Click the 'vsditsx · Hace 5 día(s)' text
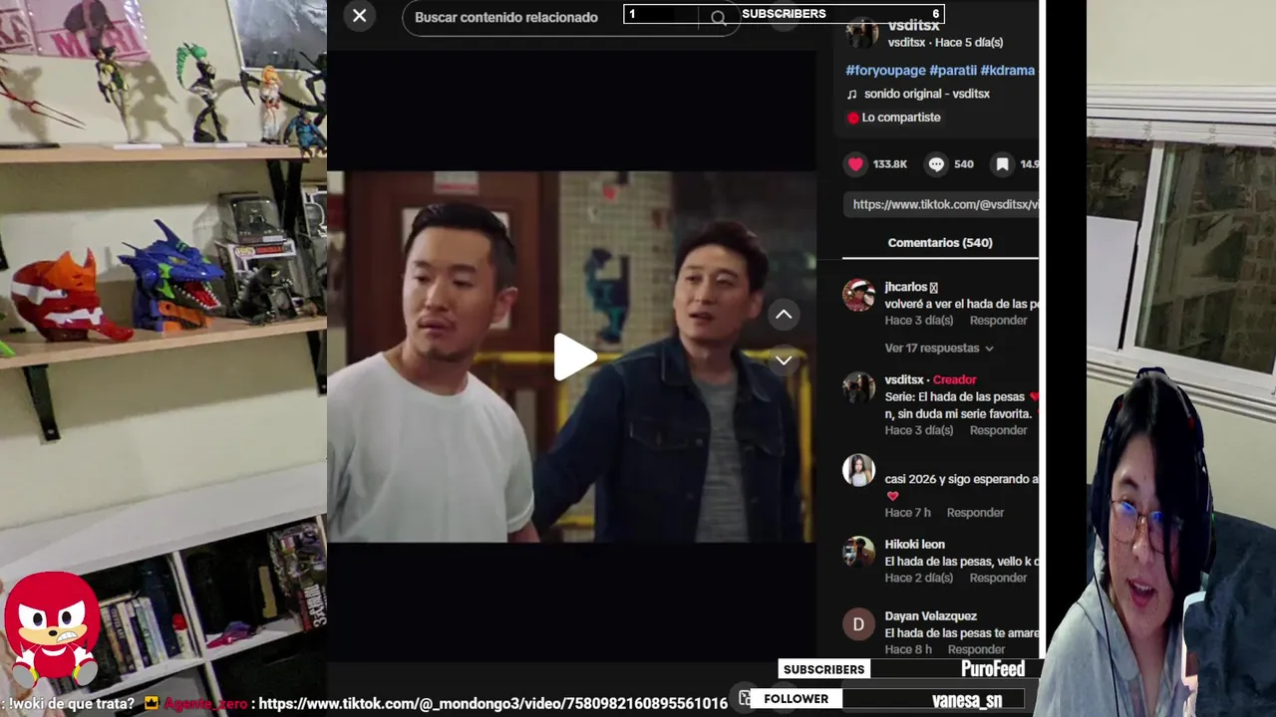 pos(945,43)
